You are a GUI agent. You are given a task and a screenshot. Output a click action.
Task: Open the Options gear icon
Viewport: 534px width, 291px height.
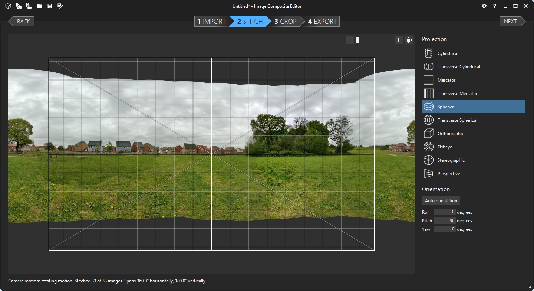[x=484, y=6]
